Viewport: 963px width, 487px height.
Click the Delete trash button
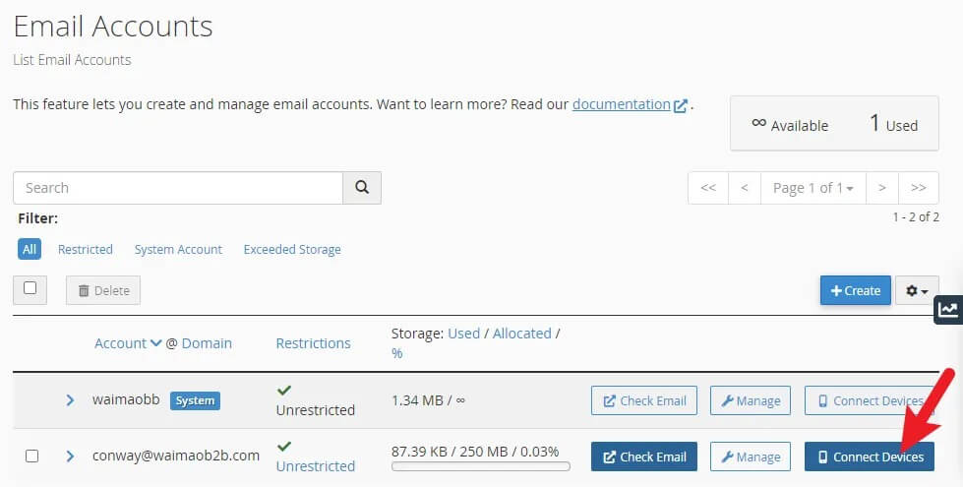103,290
